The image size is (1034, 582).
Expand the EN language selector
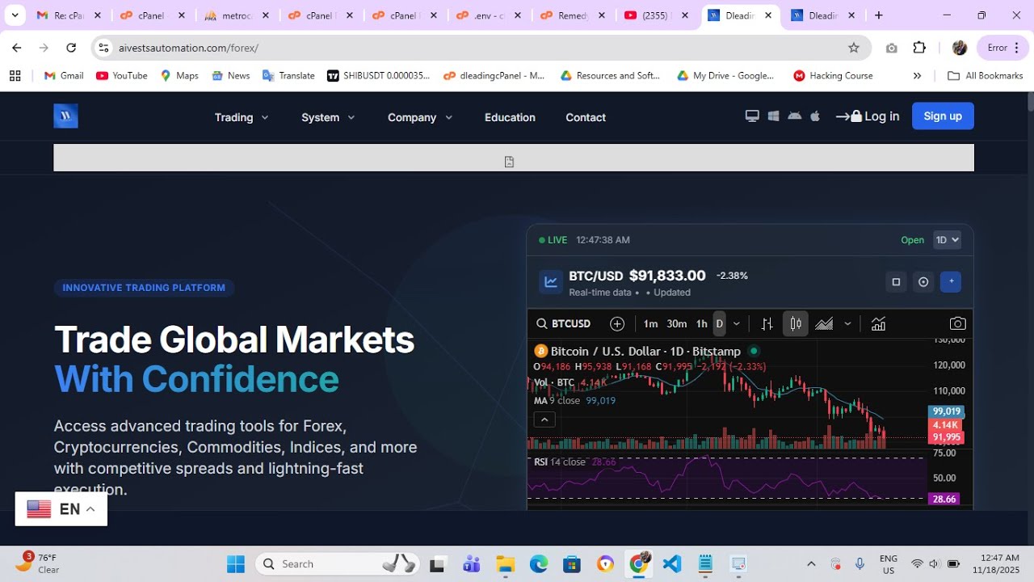coord(61,509)
